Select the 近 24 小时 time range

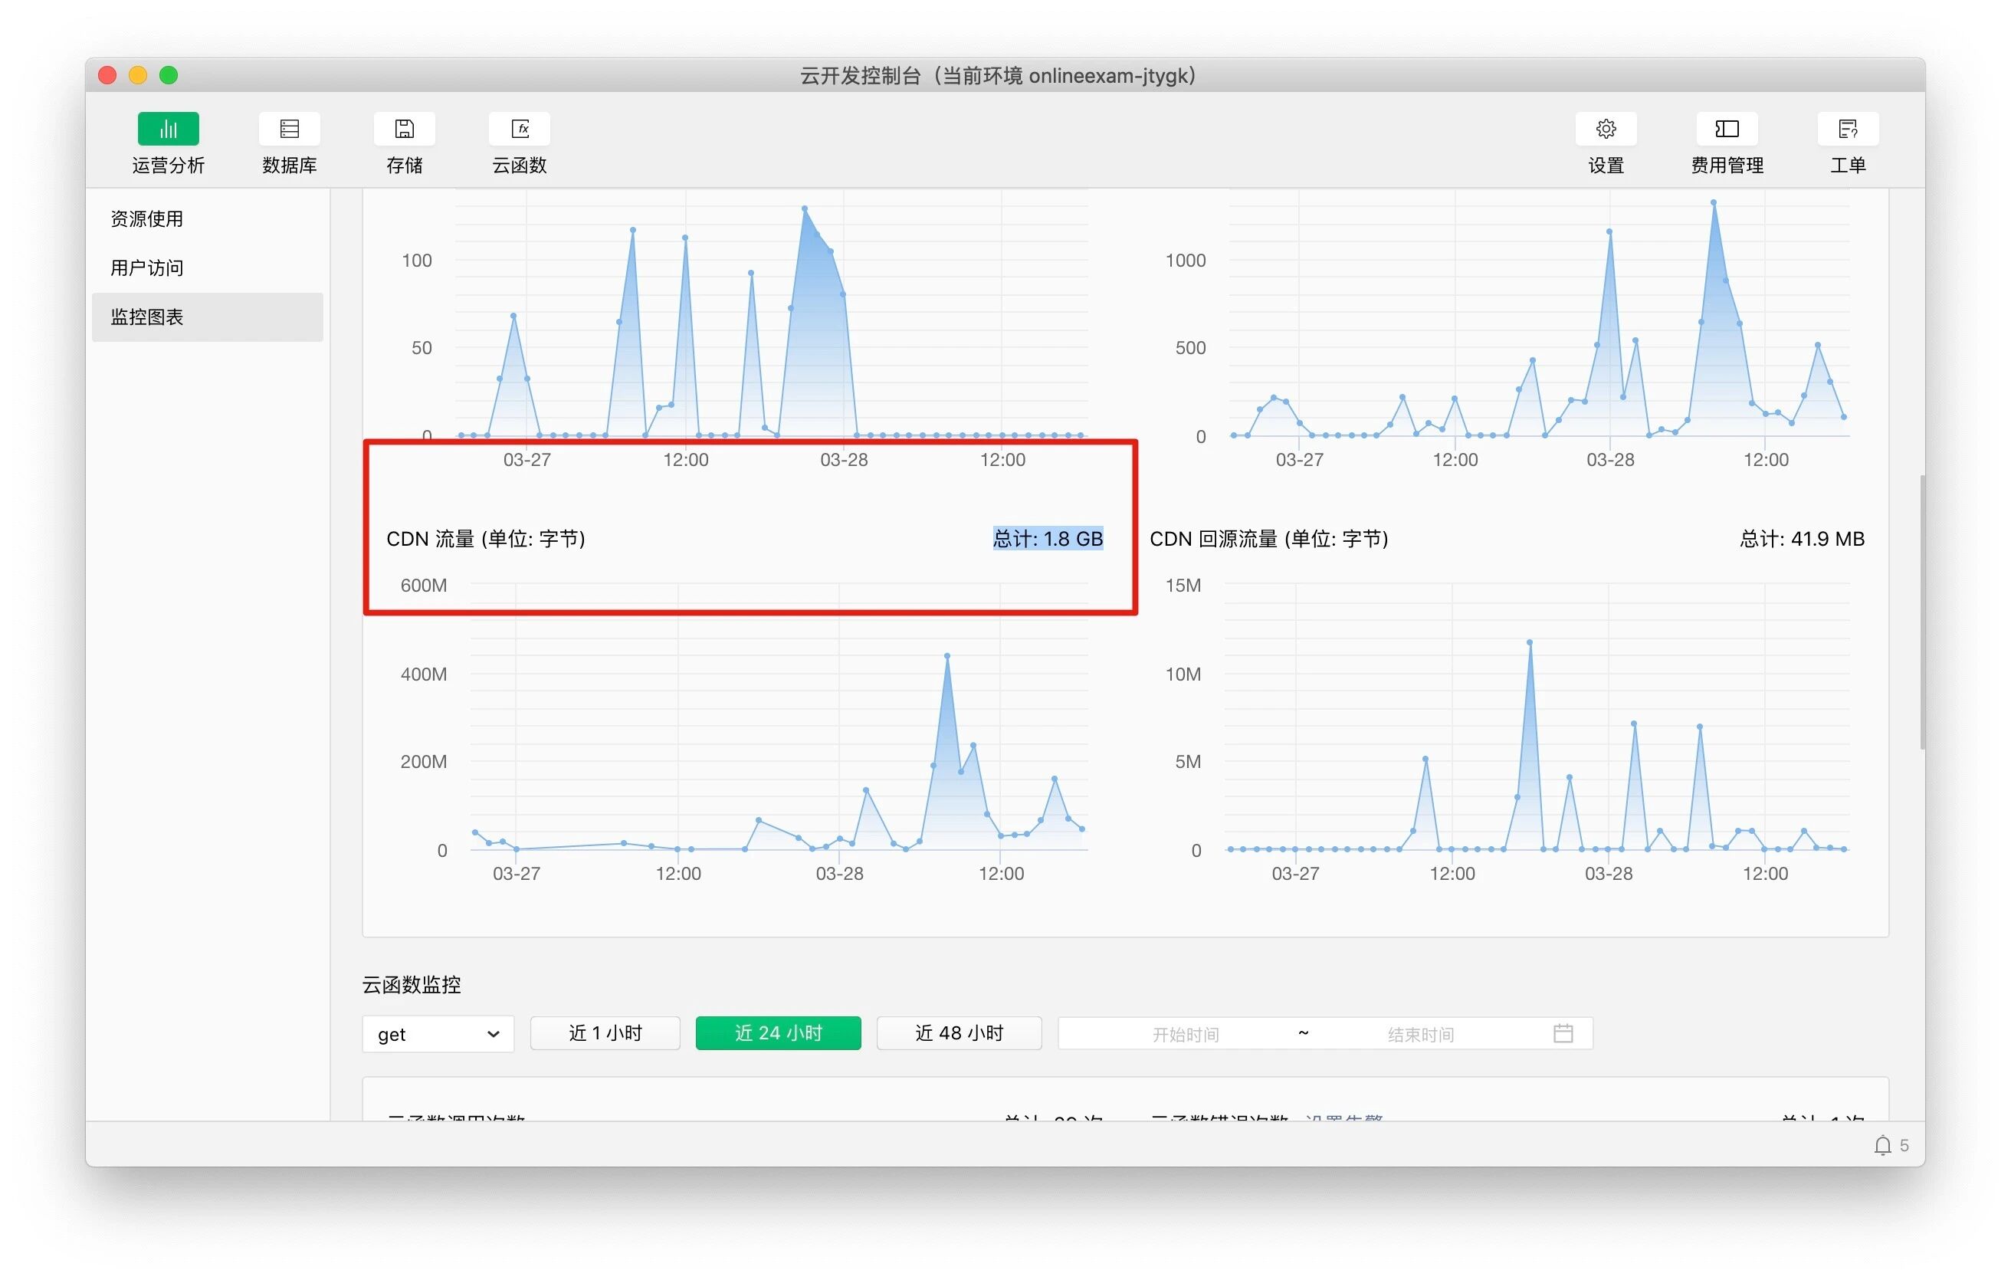tap(778, 1033)
